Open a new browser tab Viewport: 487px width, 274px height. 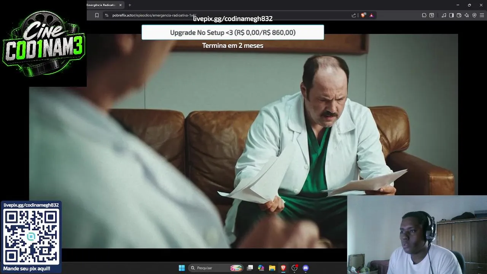click(130, 5)
